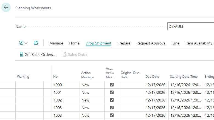Click the Name field containing DEFAULT
214x120 pixels.
(x=191, y=26)
